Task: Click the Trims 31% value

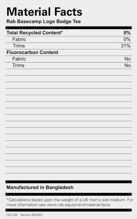Action: click(126, 46)
